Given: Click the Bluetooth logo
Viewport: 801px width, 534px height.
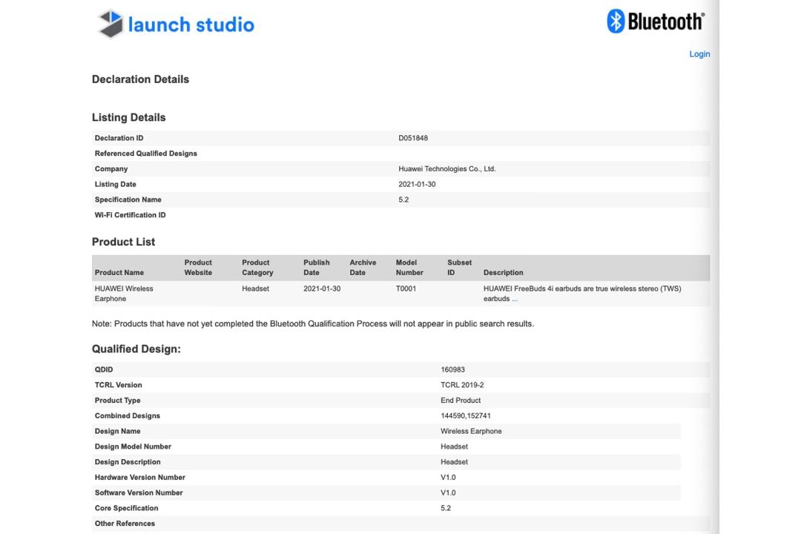Looking at the screenshot, I should (656, 22).
